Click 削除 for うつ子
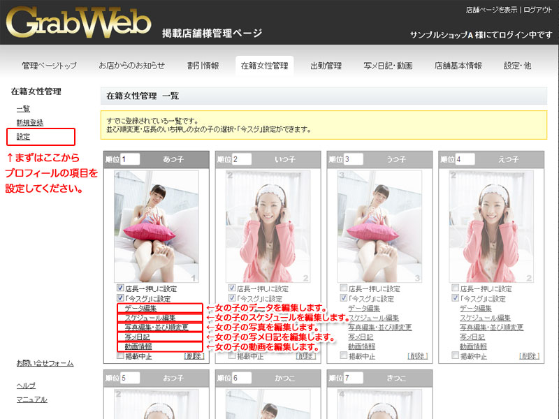Screen dimensions: 559x419 pos(418,356)
